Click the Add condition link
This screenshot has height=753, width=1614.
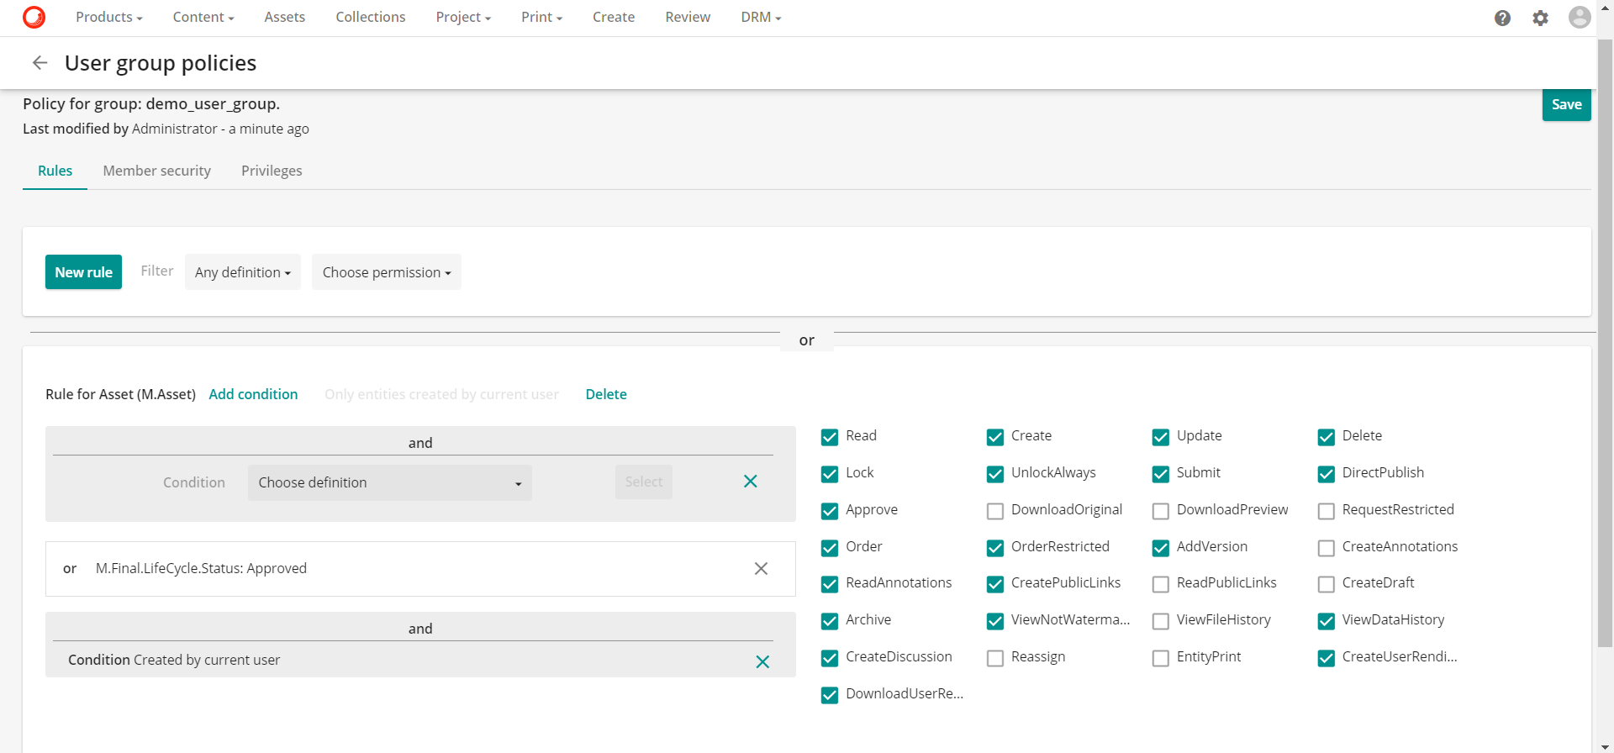253,394
